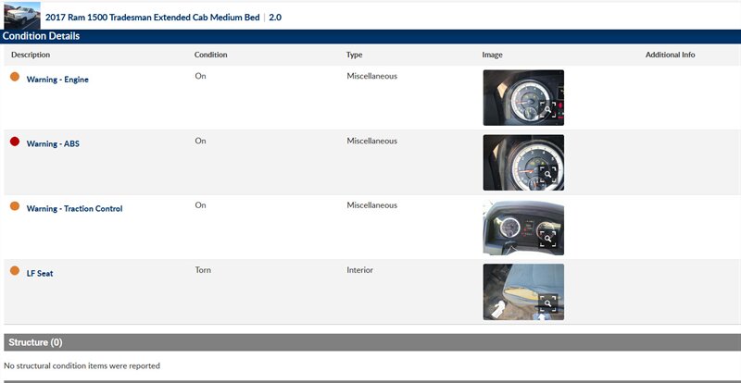
Task: Click the orange dot beside Warning - Engine
Action: pos(15,77)
